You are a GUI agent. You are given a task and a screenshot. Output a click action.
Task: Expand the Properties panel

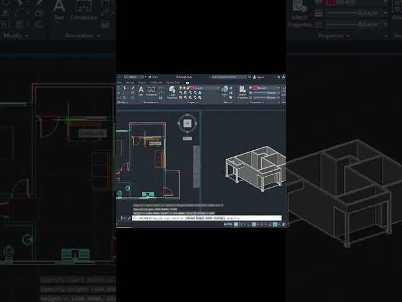tap(257, 102)
